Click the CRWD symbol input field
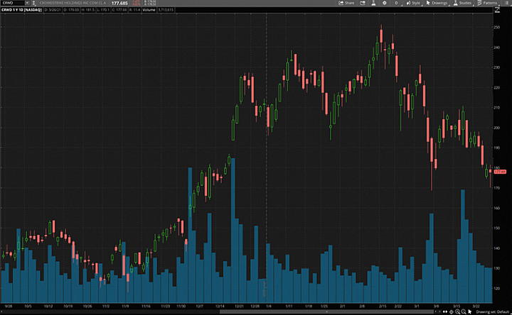Screen dimensions: 512x315 click(12, 3)
